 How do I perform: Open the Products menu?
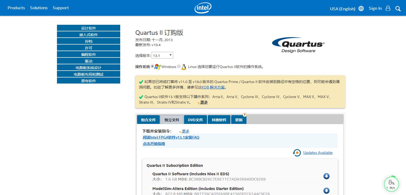16,8
